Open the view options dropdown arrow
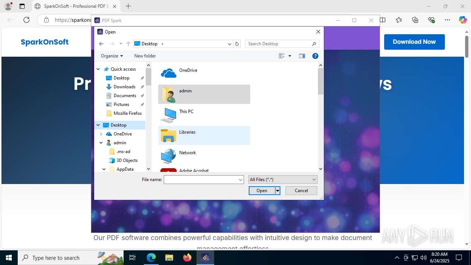Viewport: 471px width, 265px height. (x=290, y=56)
